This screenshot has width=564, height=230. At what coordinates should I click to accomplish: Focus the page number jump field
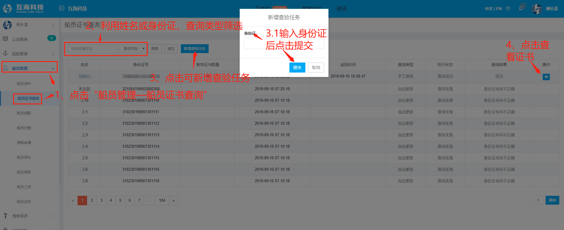[538, 200]
